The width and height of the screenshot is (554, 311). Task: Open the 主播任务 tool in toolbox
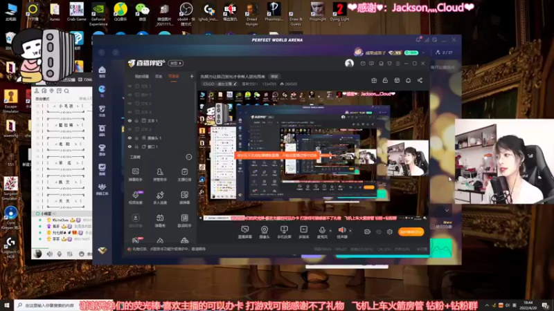click(x=184, y=174)
